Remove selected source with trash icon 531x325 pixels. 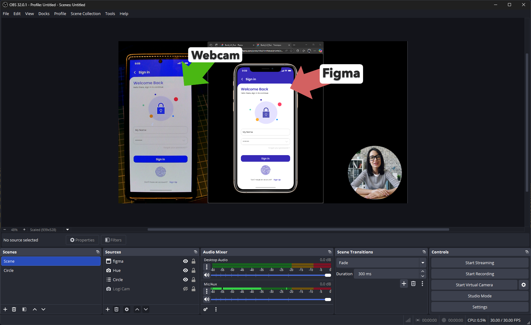tap(116, 309)
